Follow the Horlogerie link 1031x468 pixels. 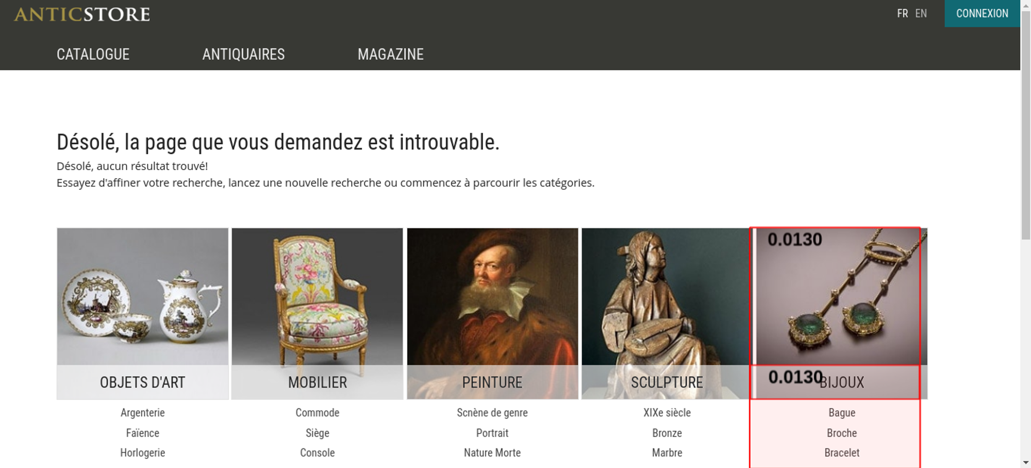coord(143,453)
